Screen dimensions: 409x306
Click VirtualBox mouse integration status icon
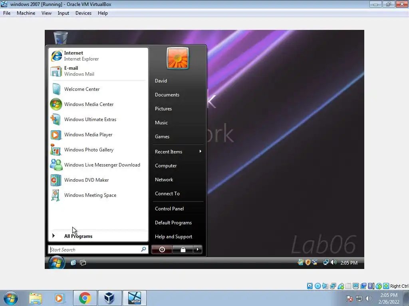(x=379, y=286)
